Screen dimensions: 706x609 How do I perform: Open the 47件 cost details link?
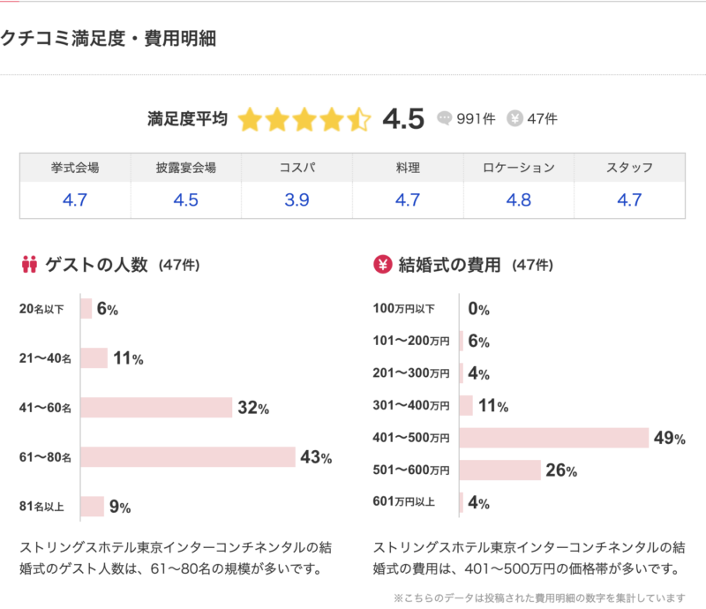pos(542,119)
